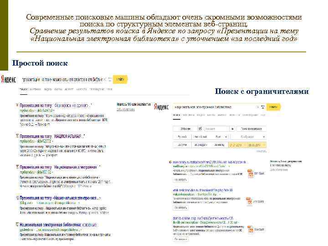The height and width of the screenshot is (246, 328).
Task: Open the third restricted result link about 'Деятельность'
Action: [x=203, y=218]
